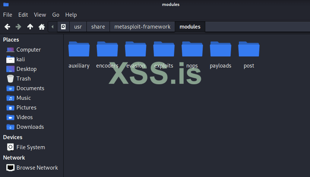Viewport: 310px width, 177px height.
Task: Select the nops folder
Action: pyautogui.click(x=192, y=49)
